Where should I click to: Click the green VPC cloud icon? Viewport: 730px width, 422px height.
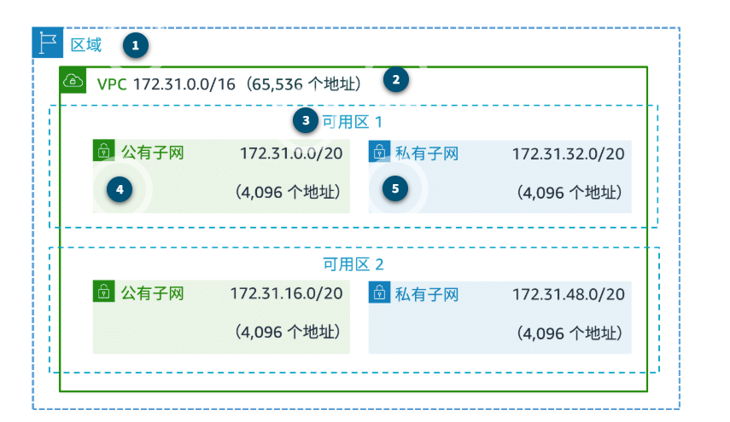pyautogui.click(x=73, y=80)
